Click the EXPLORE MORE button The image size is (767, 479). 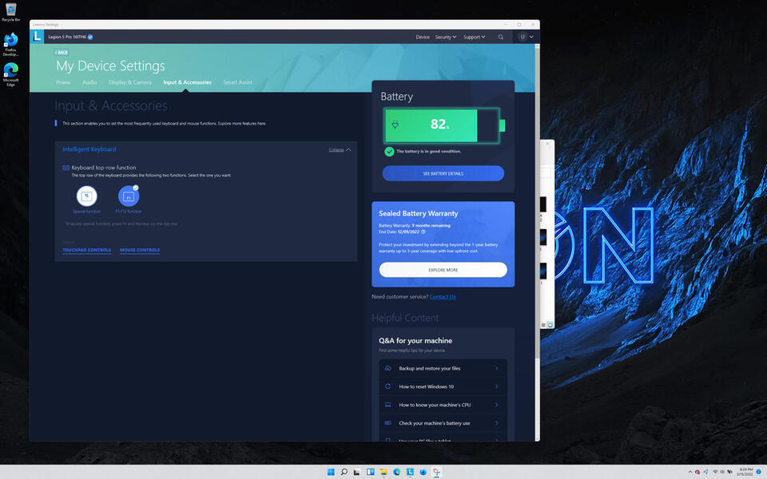click(443, 270)
